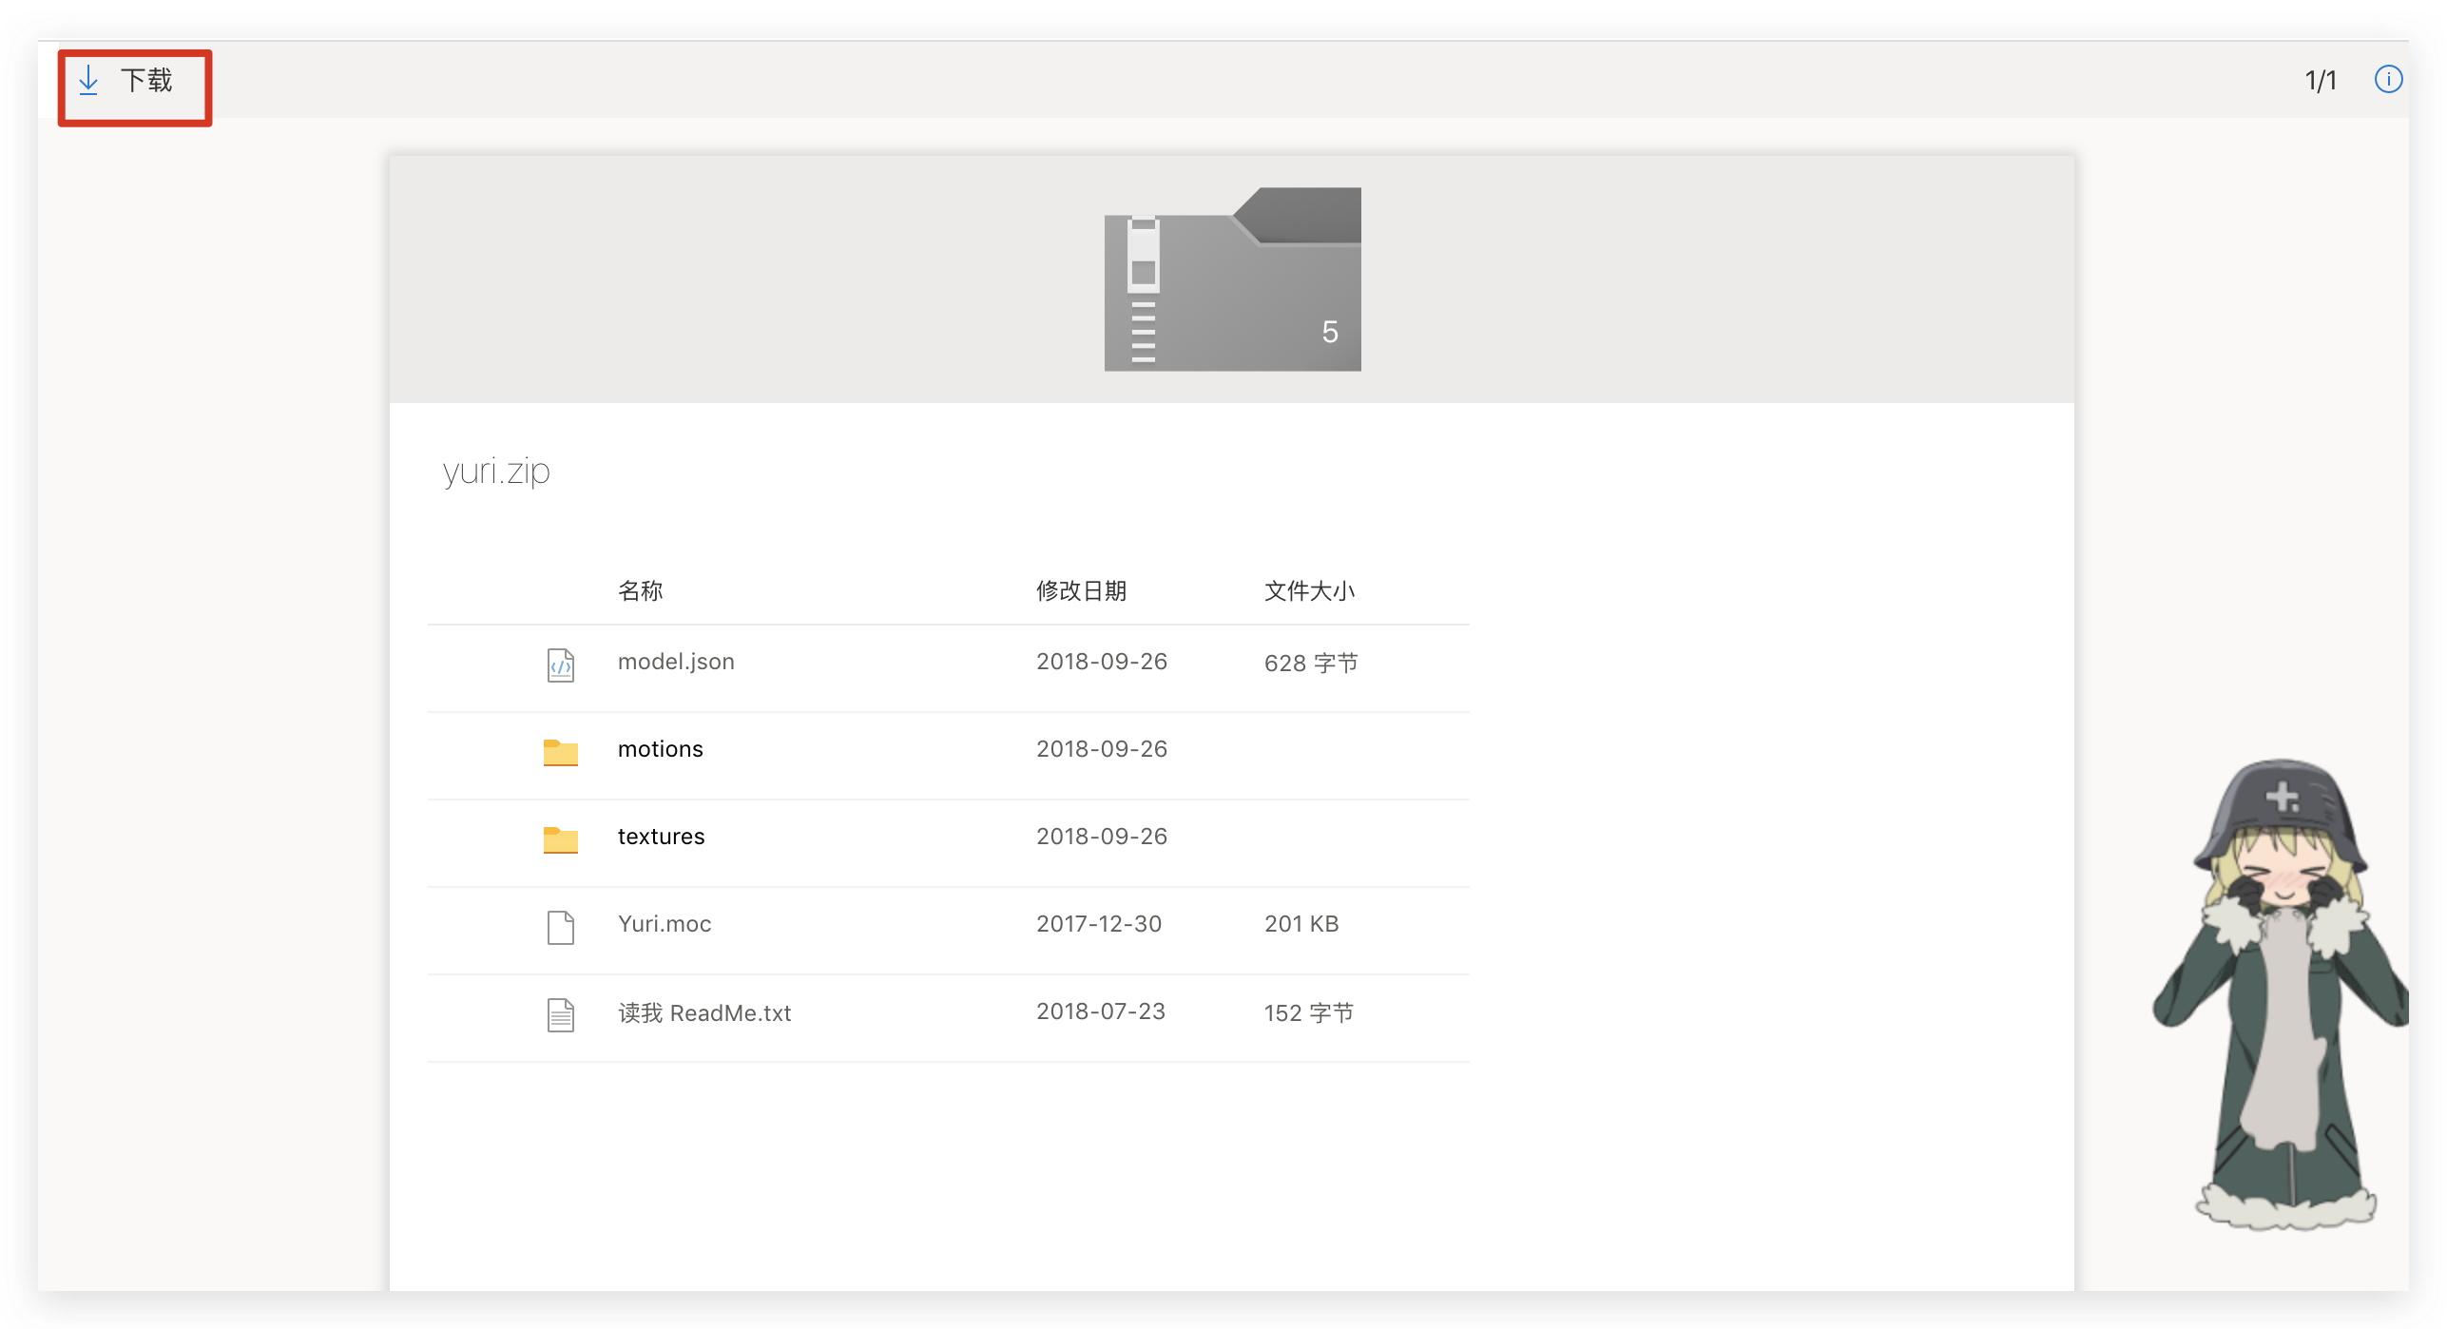The width and height of the screenshot is (2447, 1329).
Task: Open 读我 ReadMe.txt file
Action: (x=704, y=1013)
